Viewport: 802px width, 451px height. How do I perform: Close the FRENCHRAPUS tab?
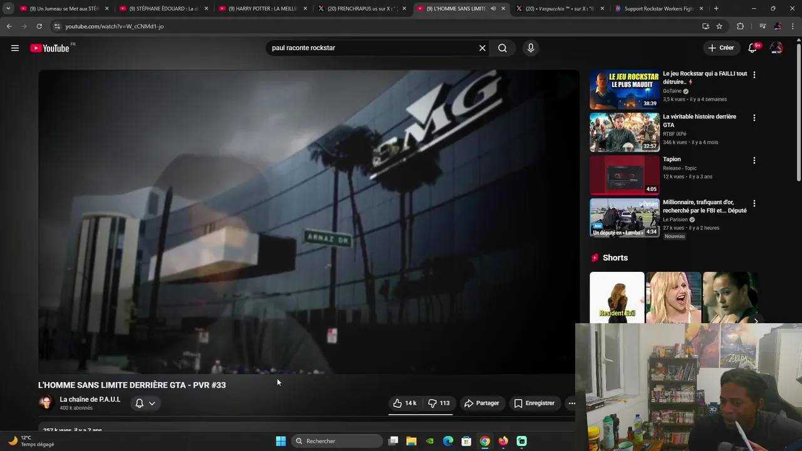404,9
